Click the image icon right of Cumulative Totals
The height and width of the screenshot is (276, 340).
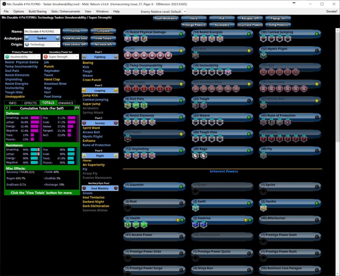coord(77,108)
